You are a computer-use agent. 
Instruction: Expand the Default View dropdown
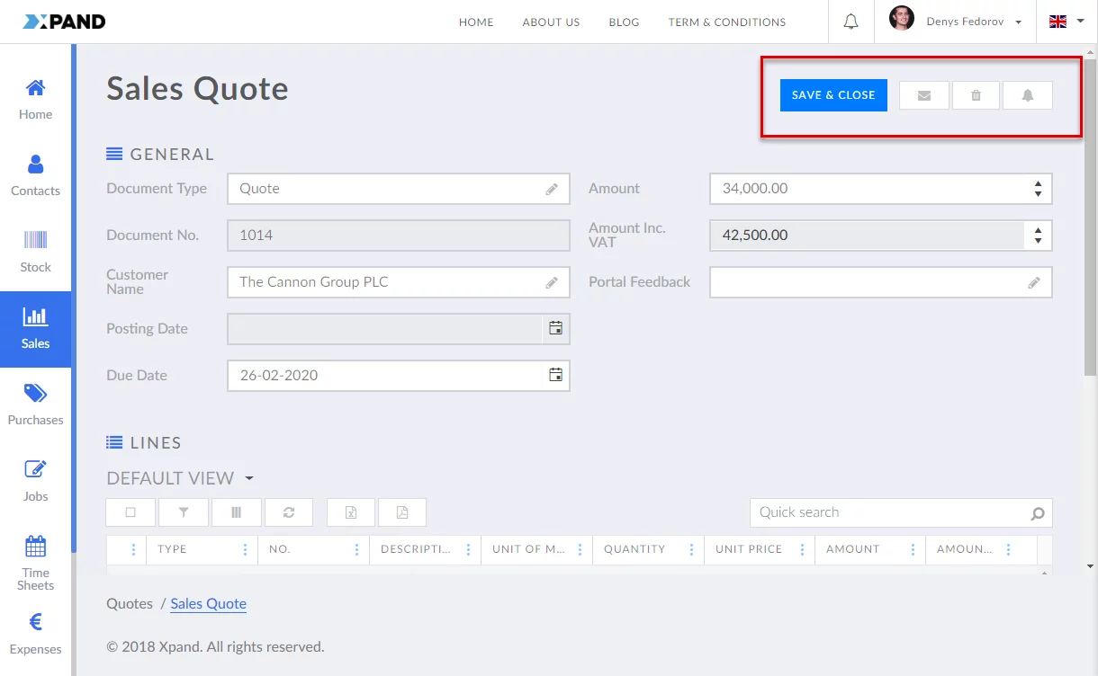pos(249,478)
